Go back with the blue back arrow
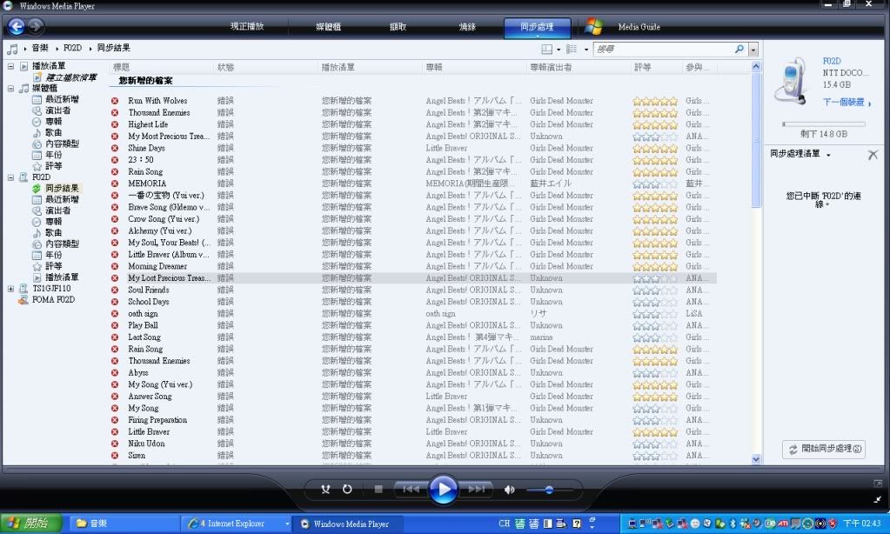The image size is (890, 534). point(16,26)
